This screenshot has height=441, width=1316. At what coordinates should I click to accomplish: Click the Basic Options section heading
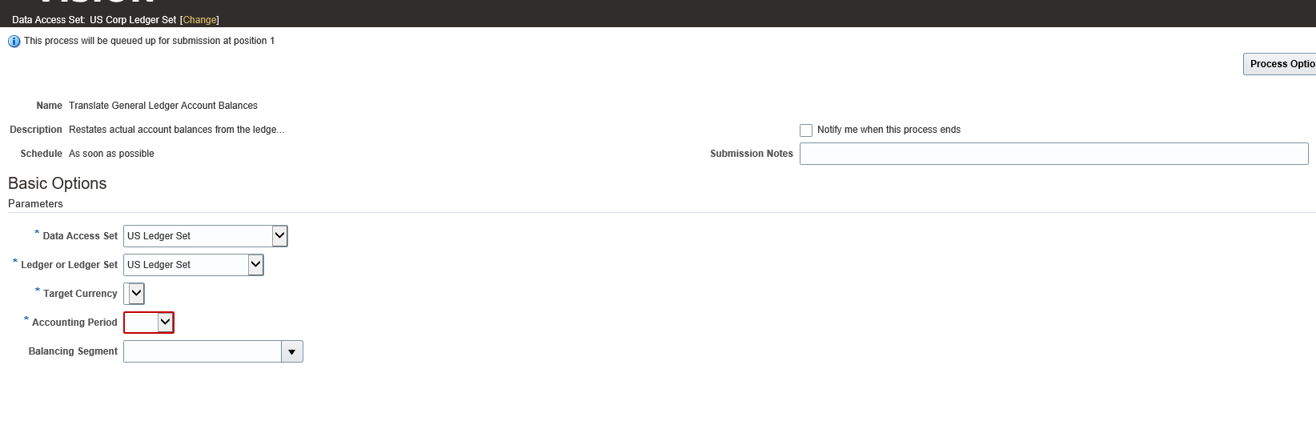point(58,183)
